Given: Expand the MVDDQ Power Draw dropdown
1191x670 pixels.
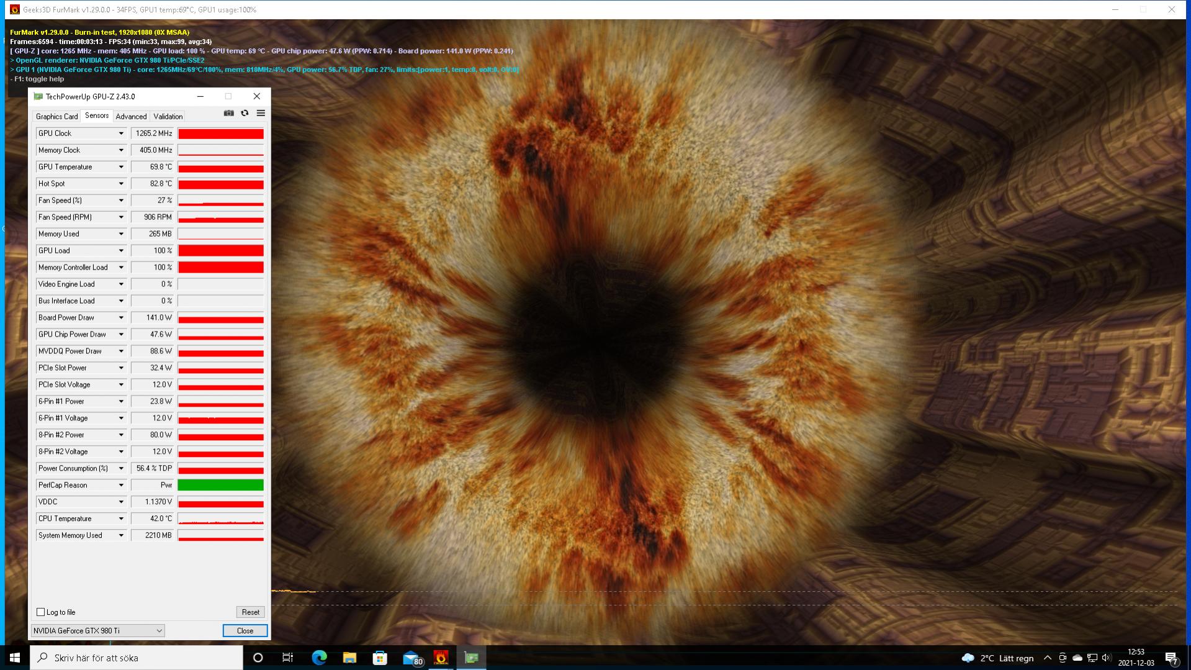Looking at the screenshot, I should coord(121,351).
